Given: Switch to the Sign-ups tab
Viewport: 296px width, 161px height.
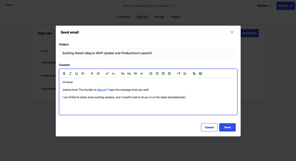Looking at the screenshot, I should tap(142, 17).
